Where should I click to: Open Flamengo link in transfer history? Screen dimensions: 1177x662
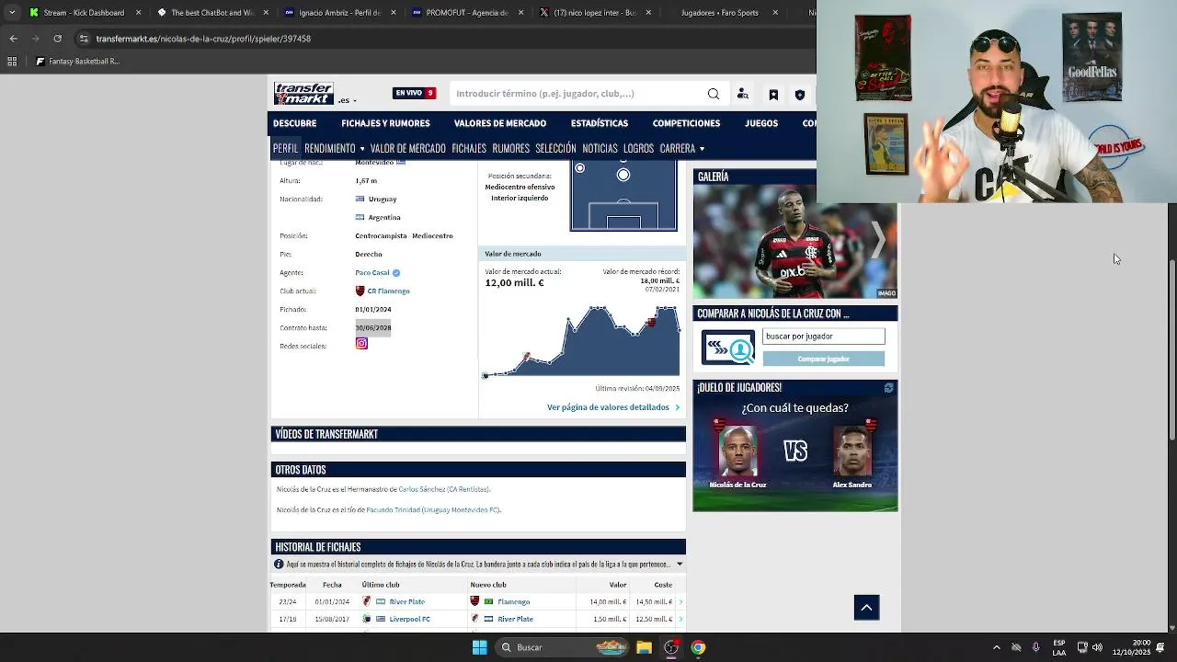[513, 602]
